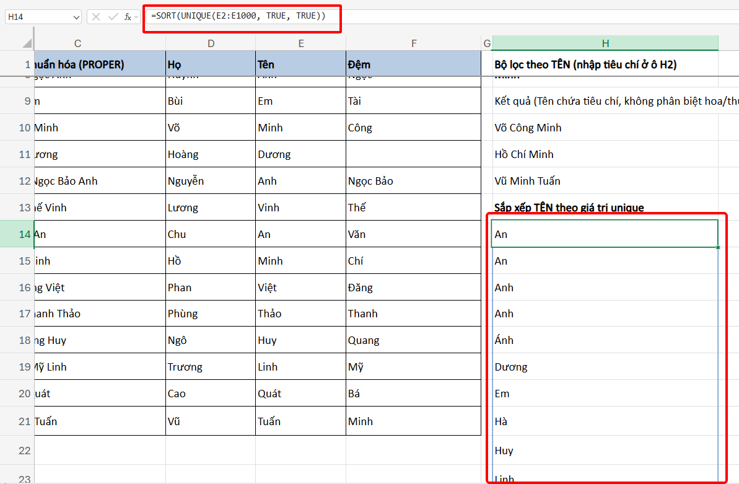Click the Enter checkmark icon in formula bar
Viewport: 739px width, 484px height.
[112, 17]
